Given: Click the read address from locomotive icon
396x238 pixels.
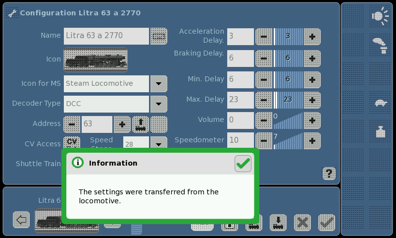Looking at the screenshot, I should [x=141, y=124].
